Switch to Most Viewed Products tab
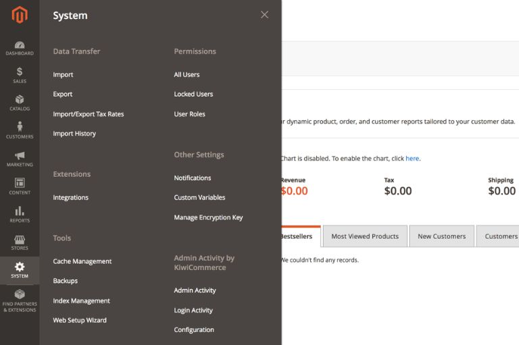 [x=365, y=236]
